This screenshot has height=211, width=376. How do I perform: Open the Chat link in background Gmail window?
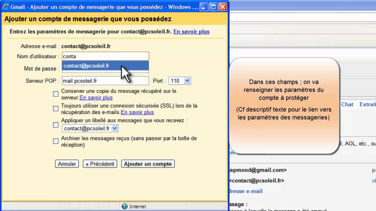pyautogui.click(x=347, y=104)
